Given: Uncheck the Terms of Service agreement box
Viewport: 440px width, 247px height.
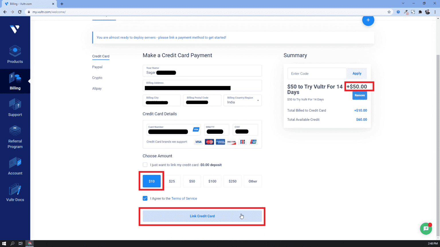Looking at the screenshot, I should click(x=145, y=198).
